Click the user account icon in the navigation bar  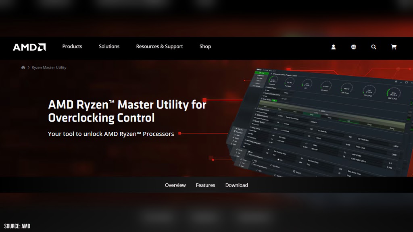pyautogui.click(x=334, y=47)
